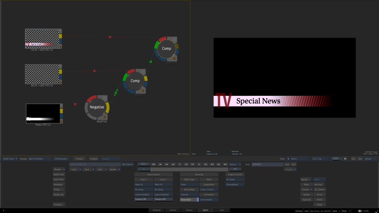
Task: Click the 2-Up viewport layout icon
Action: pyautogui.click(x=314, y=159)
